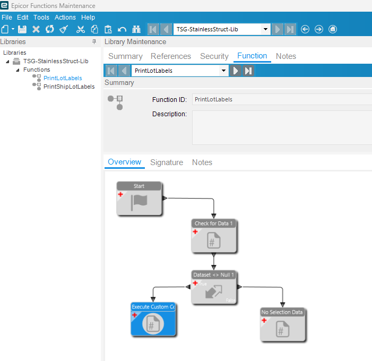Open the Actions menu
The height and width of the screenshot is (361, 372).
click(65, 18)
